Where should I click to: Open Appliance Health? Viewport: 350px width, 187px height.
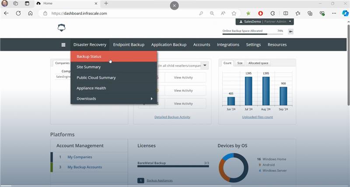point(114,88)
